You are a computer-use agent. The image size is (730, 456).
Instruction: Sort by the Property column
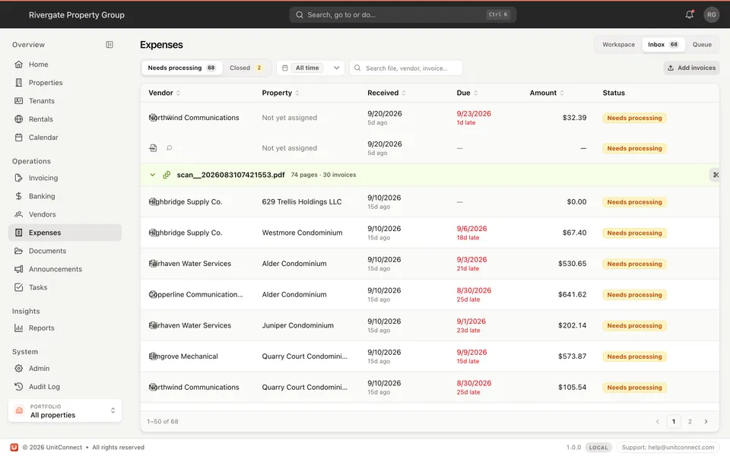tap(281, 93)
